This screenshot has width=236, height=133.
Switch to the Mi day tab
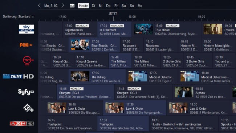pyautogui.click(x=101, y=6)
